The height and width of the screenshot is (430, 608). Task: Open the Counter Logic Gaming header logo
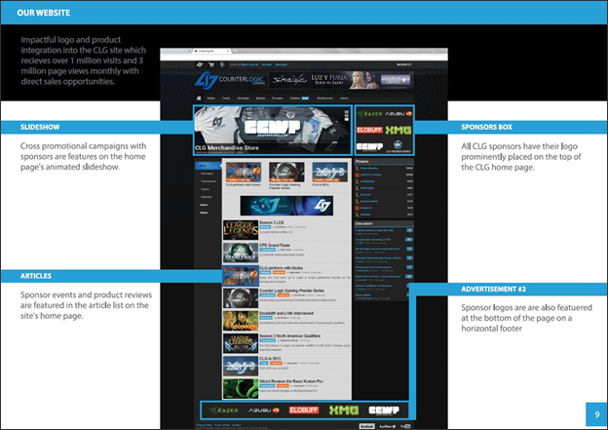point(230,80)
